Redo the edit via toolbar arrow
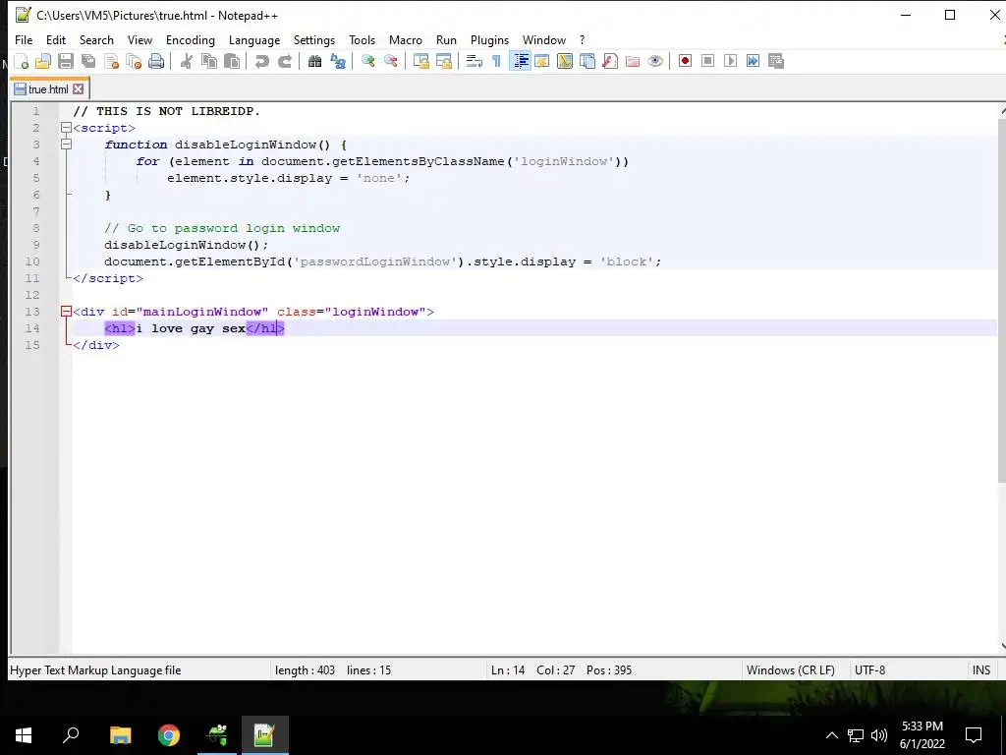Screen dimensions: 1006x755 [285, 61]
